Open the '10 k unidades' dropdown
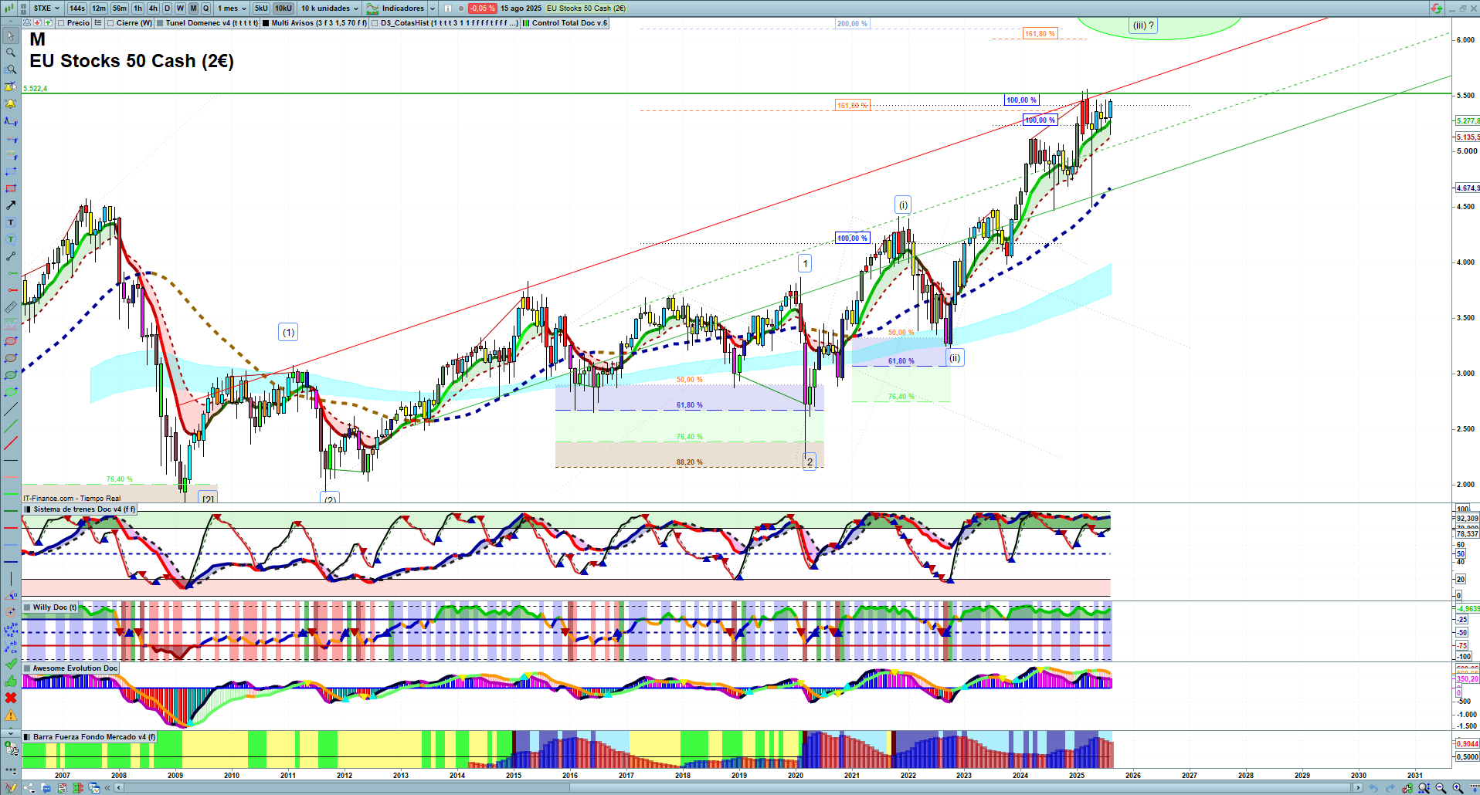The width and height of the screenshot is (1480, 795). [x=330, y=8]
